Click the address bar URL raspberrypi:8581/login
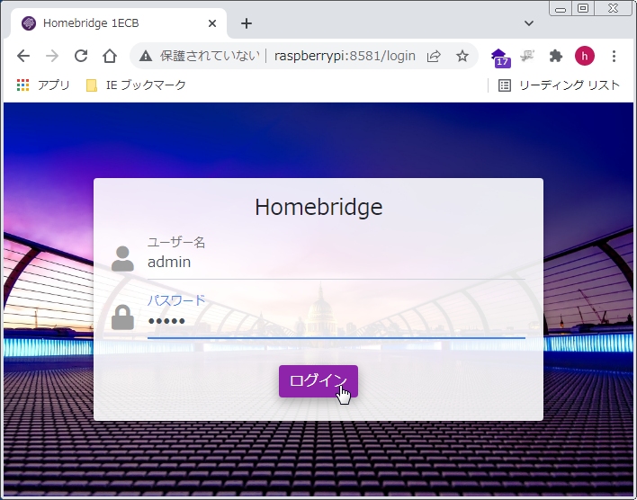This screenshot has height=500, width=637. click(x=345, y=56)
